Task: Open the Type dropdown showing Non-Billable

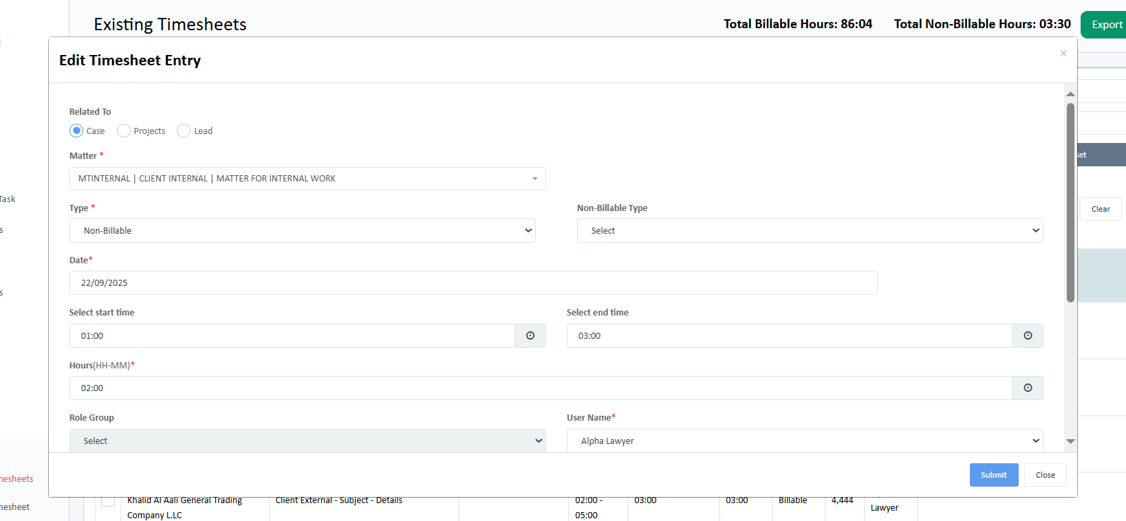Action: (303, 230)
